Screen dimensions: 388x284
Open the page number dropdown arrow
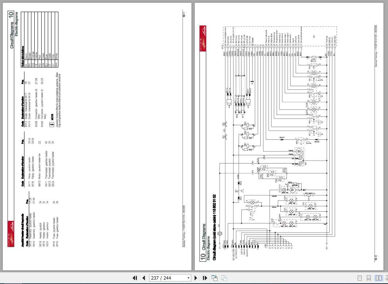pos(188,278)
